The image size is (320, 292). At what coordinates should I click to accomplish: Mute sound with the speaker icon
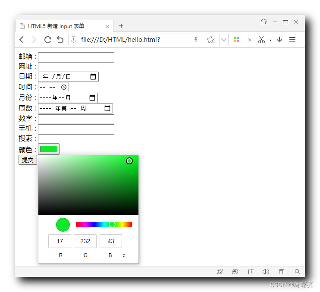pyautogui.click(x=266, y=272)
